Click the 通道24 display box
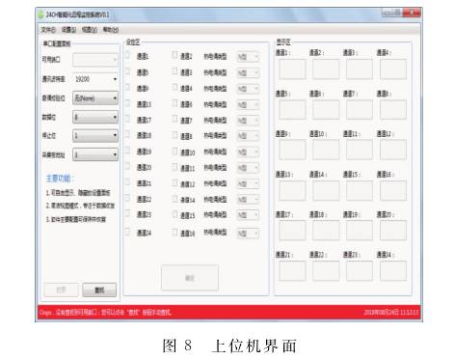455x359 pixels. tap(393, 271)
